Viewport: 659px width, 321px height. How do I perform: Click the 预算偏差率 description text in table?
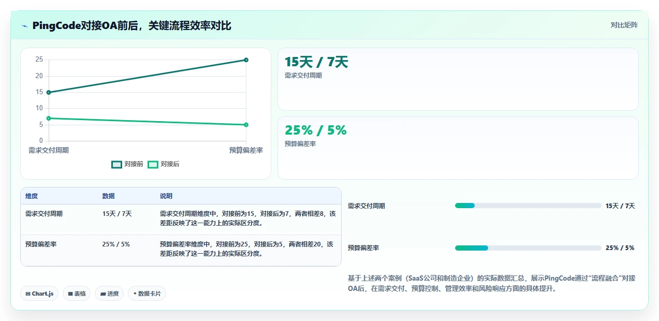click(247, 249)
